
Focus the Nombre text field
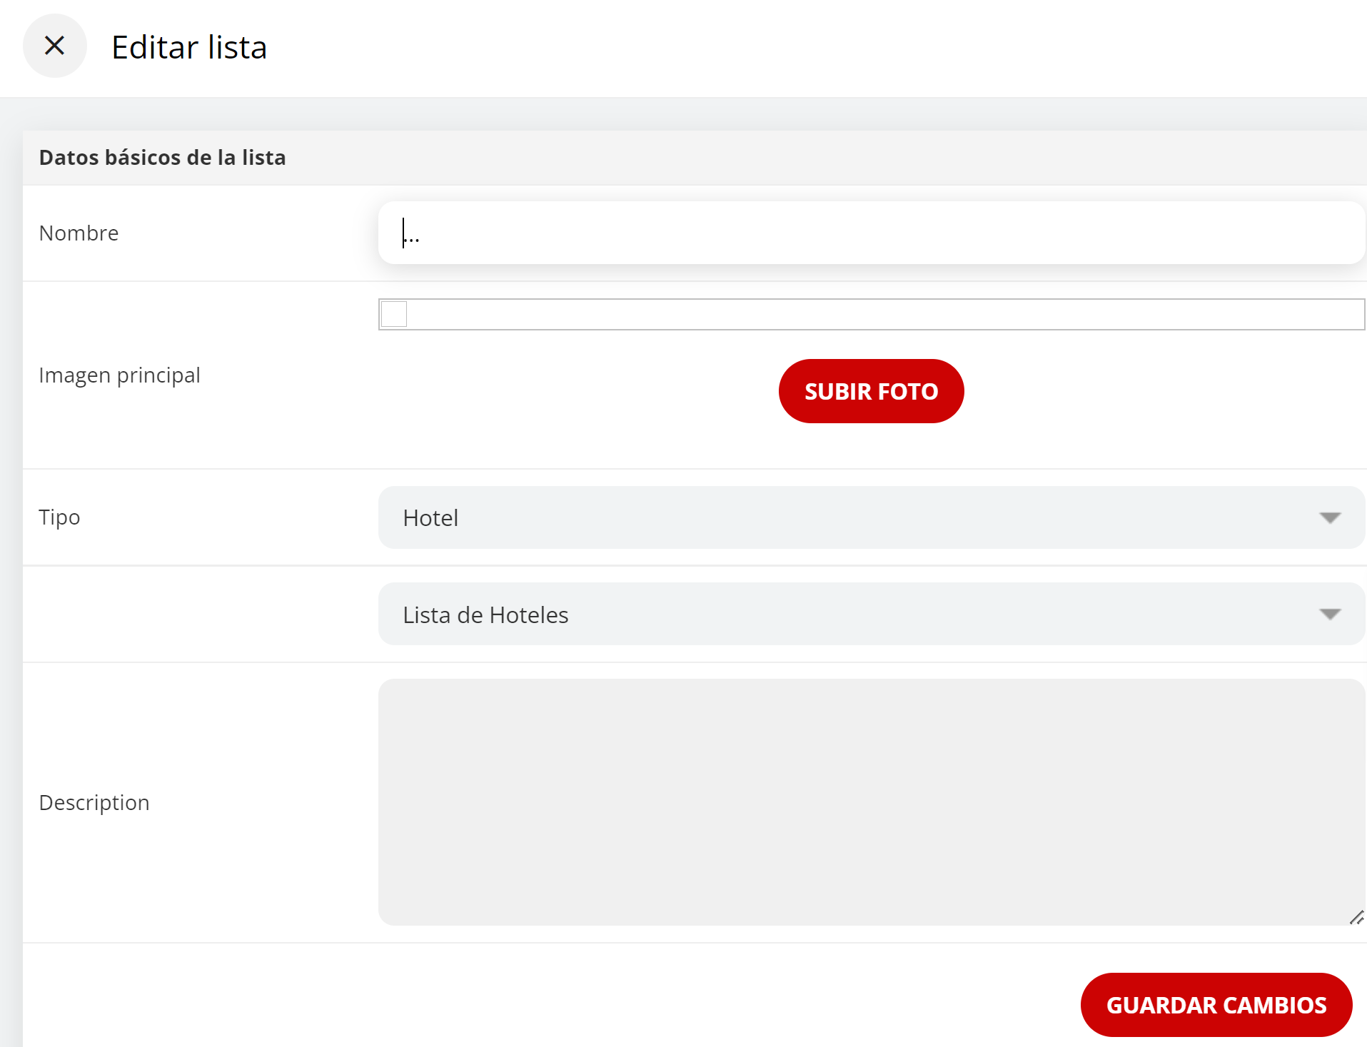pyautogui.click(x=871, y=233)
